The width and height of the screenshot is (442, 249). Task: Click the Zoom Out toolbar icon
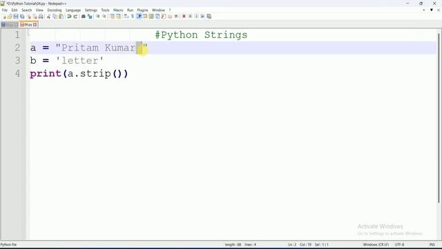coord(104,17)
